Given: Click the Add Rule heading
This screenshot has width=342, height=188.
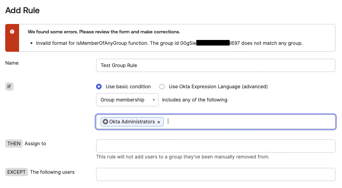Looking at the screenshot, I should click(x=23, y=10).
